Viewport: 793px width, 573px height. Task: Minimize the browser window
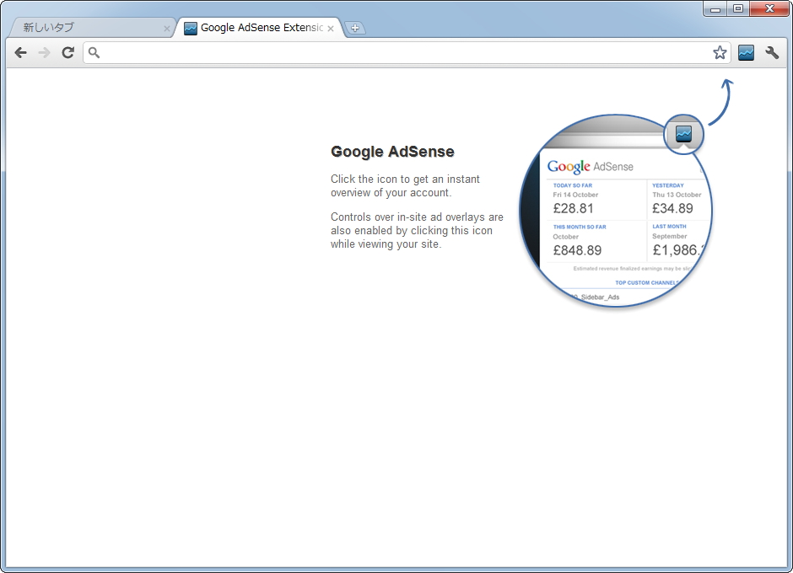tap(715, 9)
